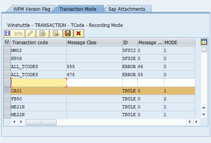Click the left horizontal scroll-right arrow

point(21,122)
